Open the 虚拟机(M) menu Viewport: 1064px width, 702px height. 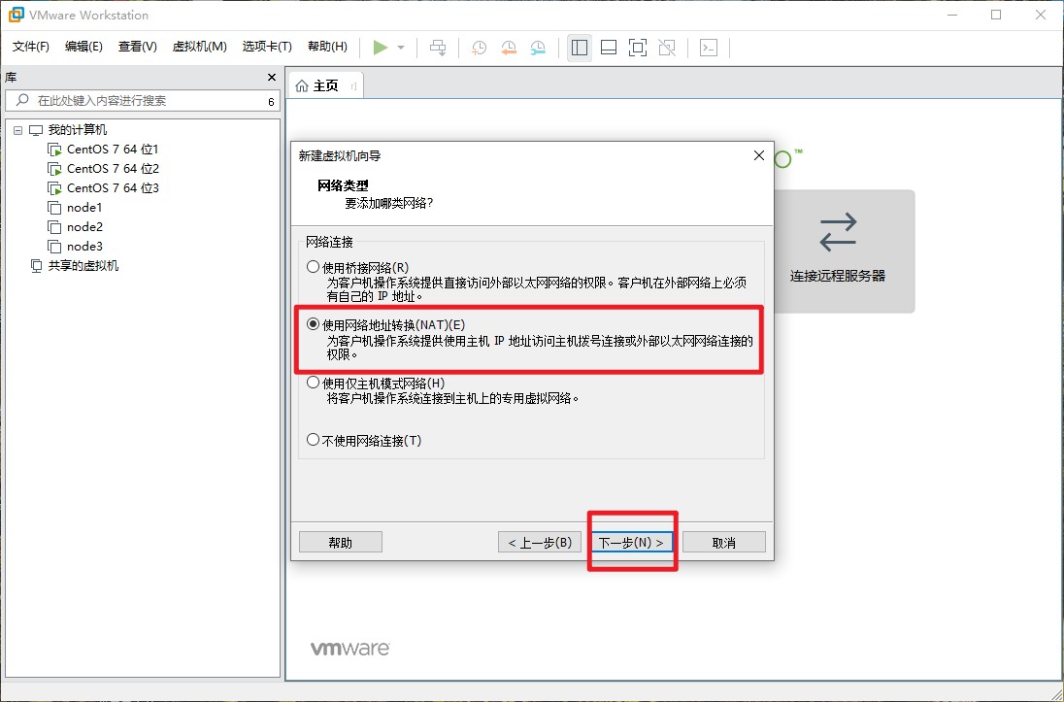[x=200, y=47]
